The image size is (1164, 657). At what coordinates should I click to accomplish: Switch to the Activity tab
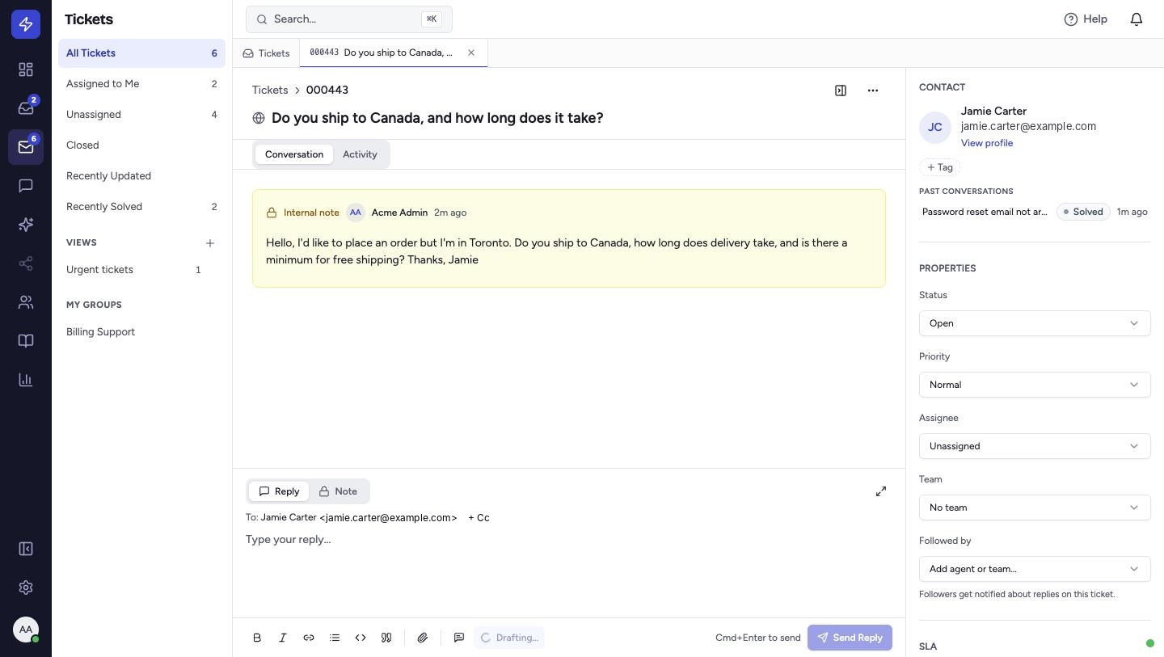[360, 154]
